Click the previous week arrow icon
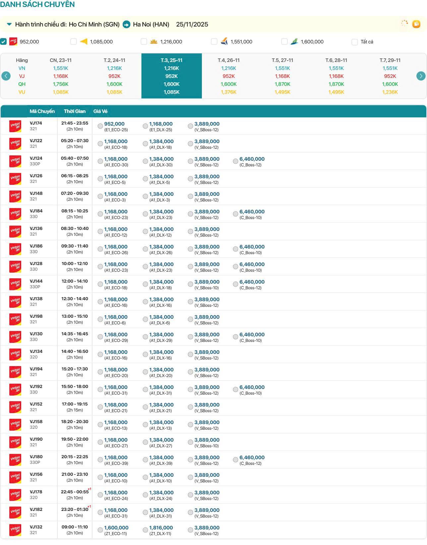 pyautogui.click(x=6, y=76)
